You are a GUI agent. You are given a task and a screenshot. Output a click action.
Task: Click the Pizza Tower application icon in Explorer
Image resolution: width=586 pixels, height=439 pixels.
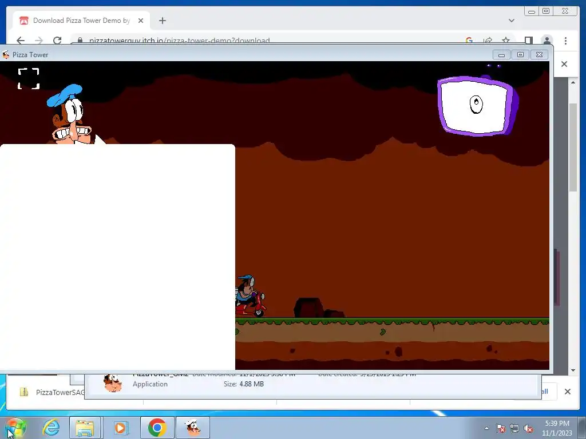[113, 384]
